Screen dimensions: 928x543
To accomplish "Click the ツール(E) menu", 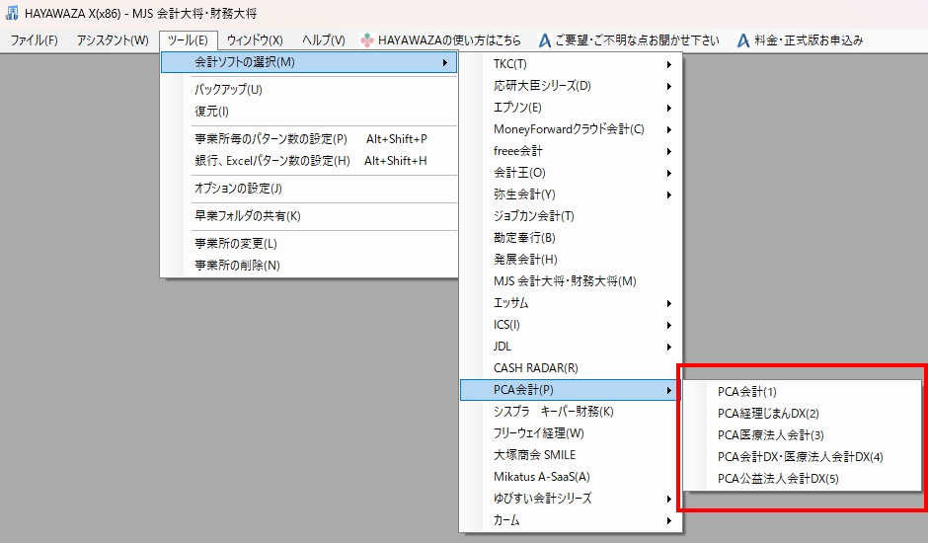I will coord(189,40).
